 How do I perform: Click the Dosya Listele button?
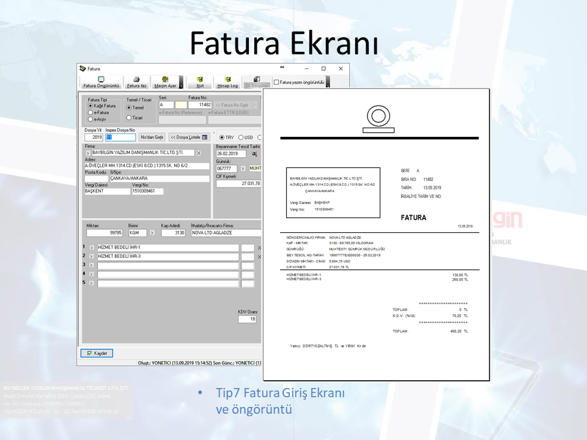189,137
